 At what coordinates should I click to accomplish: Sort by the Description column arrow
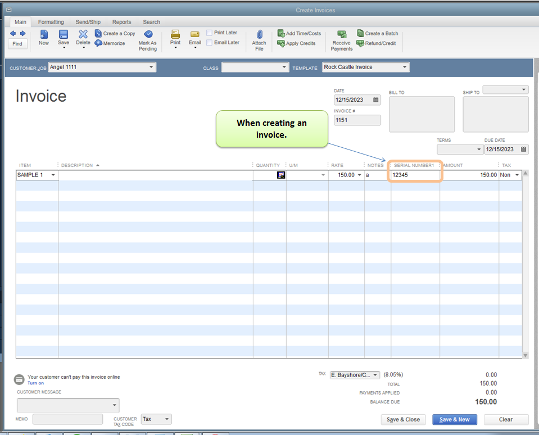pyautogui.click(x=98, y=165)
